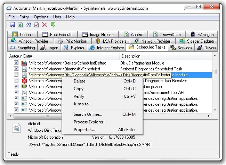The height and width of the screenshot is (165, 226).
Task: Click the Autorun Entry column header
Action: 63,56
